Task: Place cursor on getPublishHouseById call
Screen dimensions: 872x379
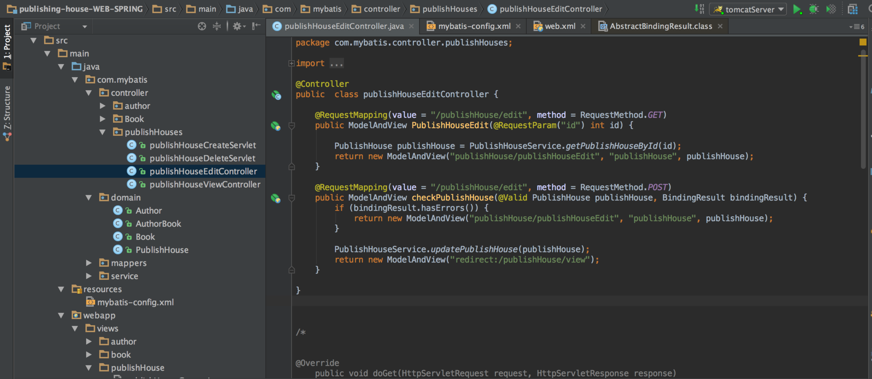Action: [x=611, y=146]
